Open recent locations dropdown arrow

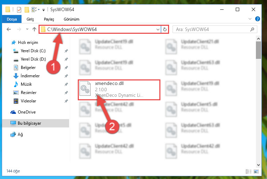tap(27, 29)
